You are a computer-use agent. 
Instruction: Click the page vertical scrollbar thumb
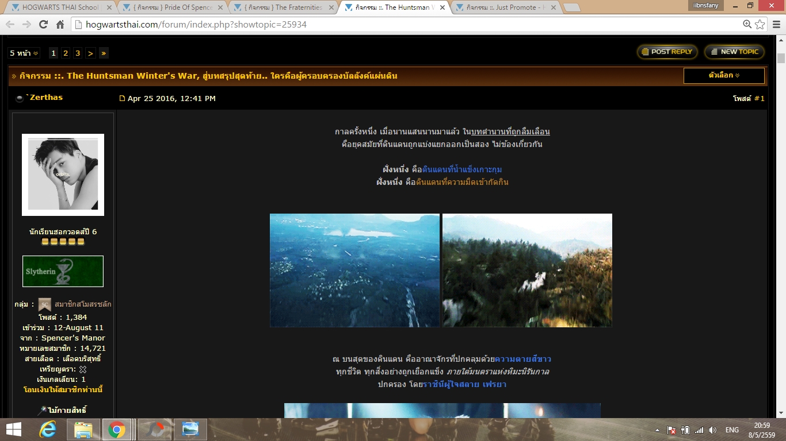(x=781, y=58)
